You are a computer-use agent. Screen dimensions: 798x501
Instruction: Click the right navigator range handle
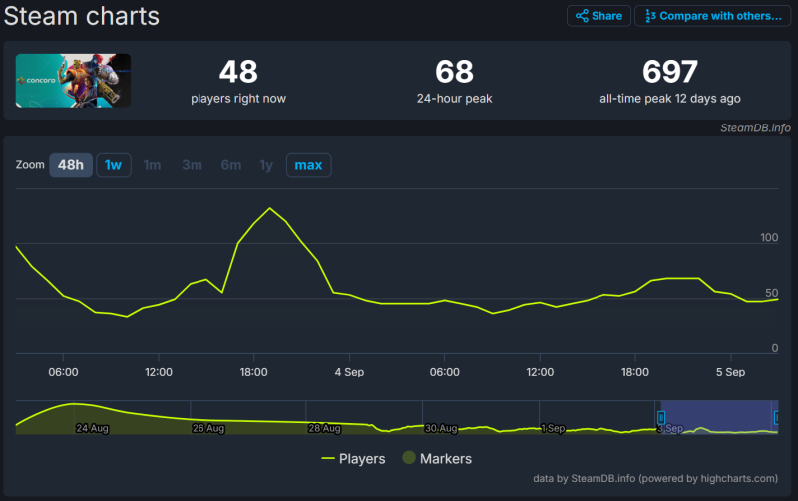point(776,417)
